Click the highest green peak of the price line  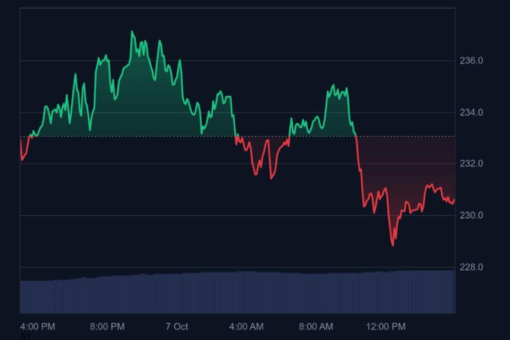[132, 32]
